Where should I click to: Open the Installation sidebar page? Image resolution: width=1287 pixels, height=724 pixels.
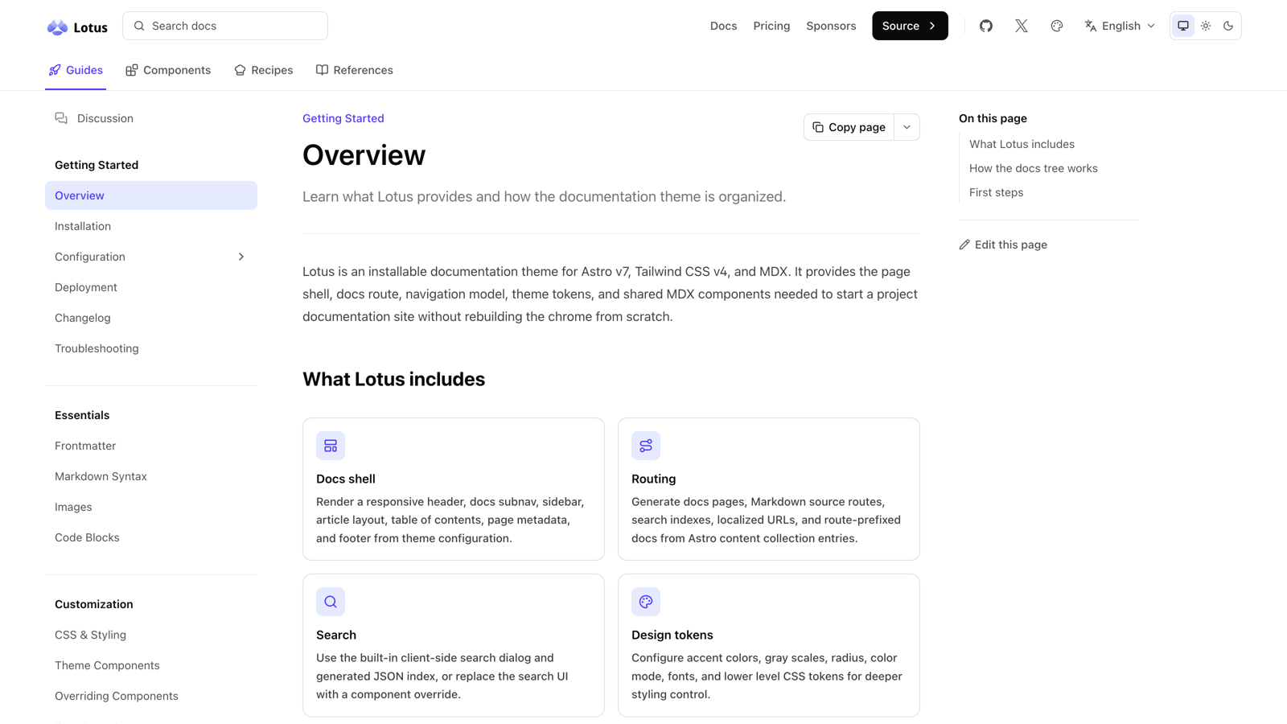click(151, 226)
